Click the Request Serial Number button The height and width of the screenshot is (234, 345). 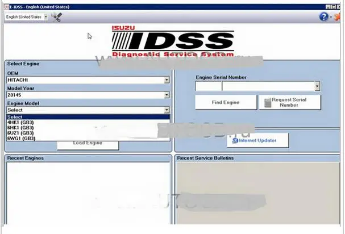(x=290, y=102)
